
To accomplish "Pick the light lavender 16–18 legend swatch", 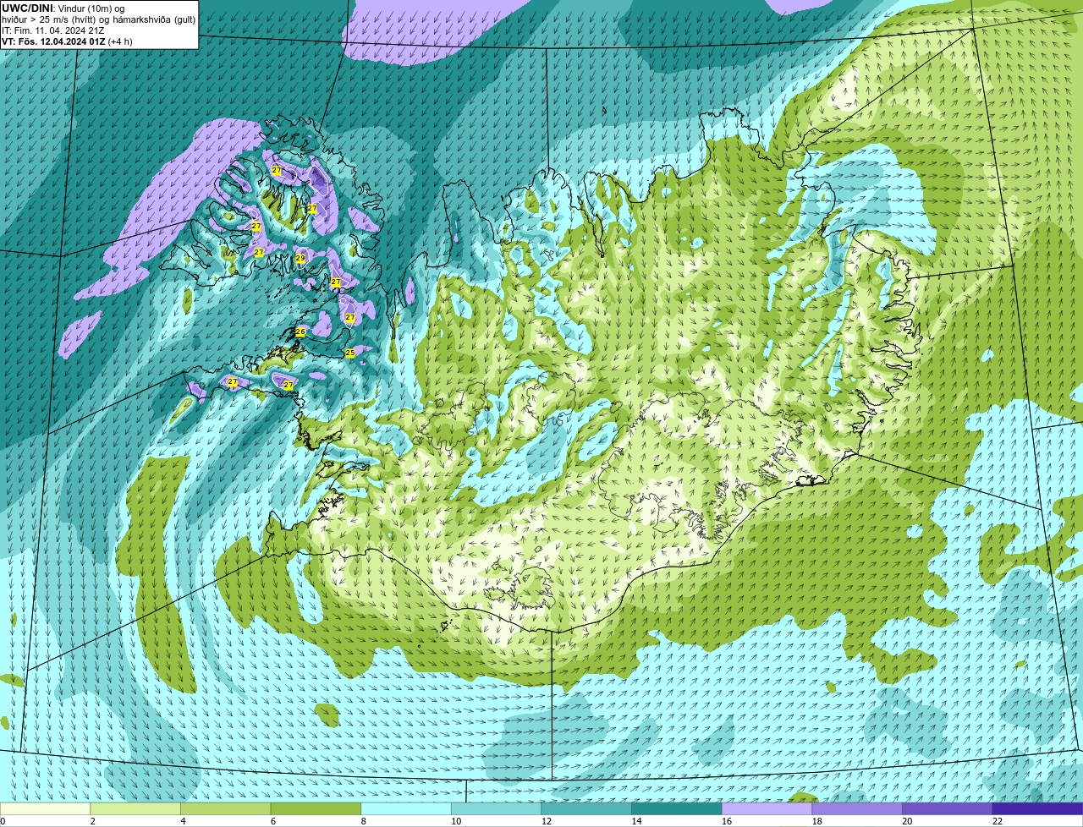I will click(x=767, y=808).
